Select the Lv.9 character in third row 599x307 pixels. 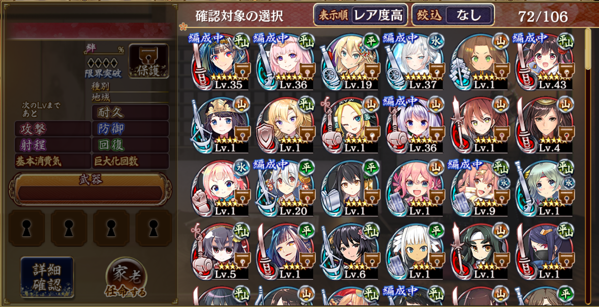(x=479, y=188)
